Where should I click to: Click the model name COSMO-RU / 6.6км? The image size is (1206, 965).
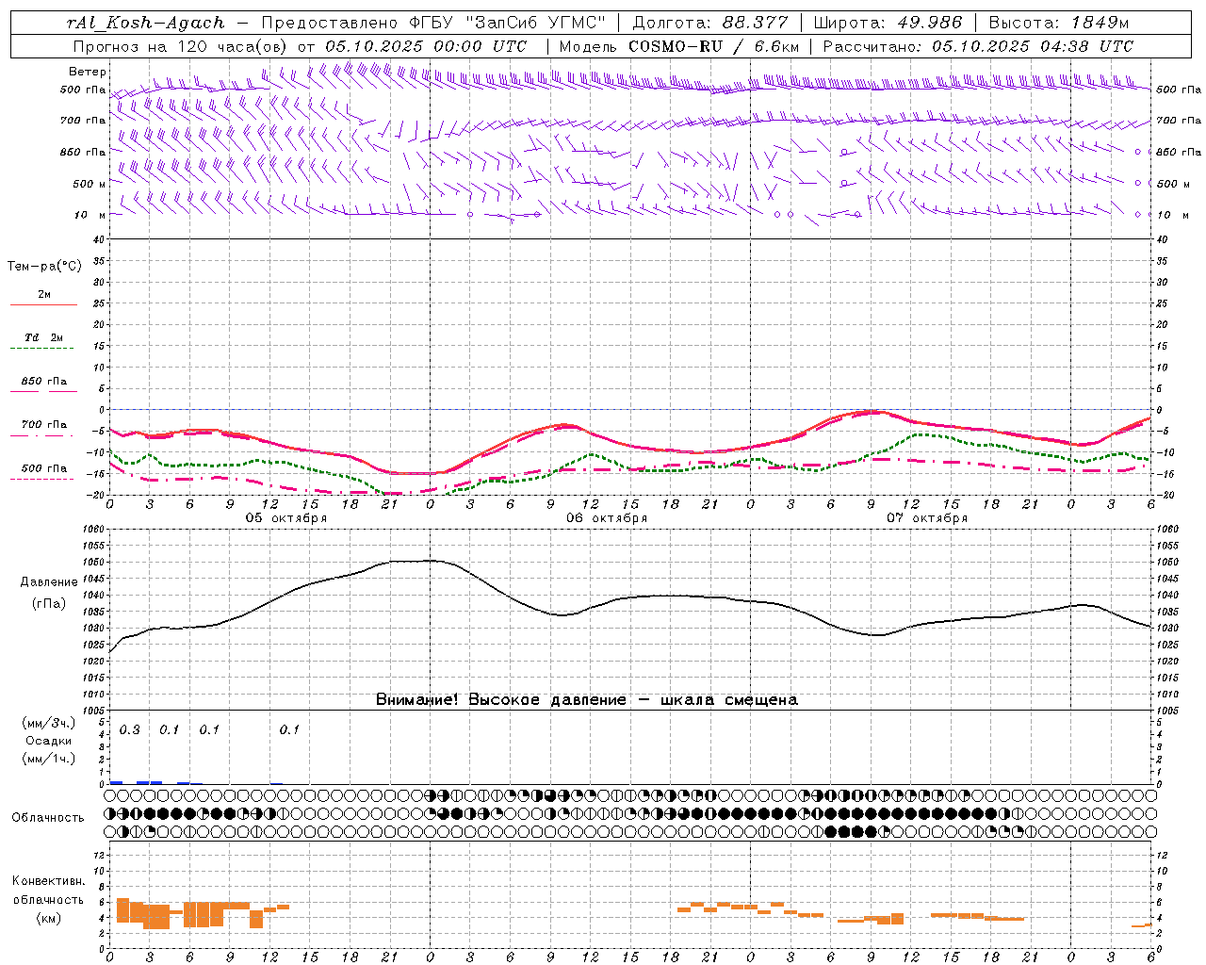click(714, 46)
